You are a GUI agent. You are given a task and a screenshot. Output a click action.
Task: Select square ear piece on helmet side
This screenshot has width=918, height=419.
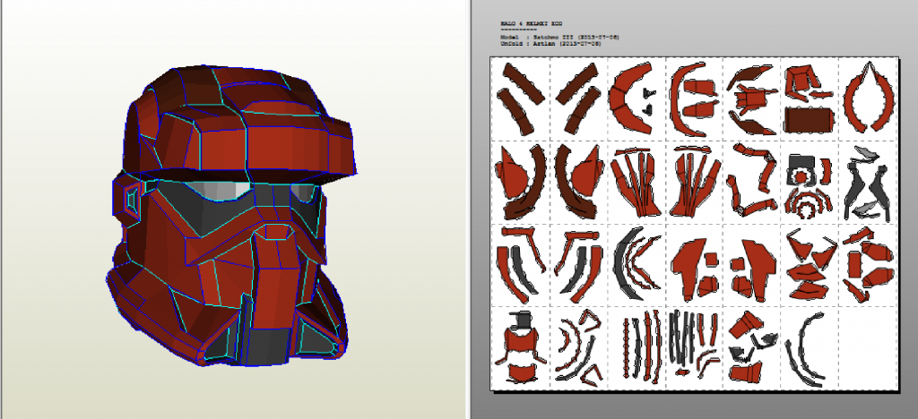129,200
